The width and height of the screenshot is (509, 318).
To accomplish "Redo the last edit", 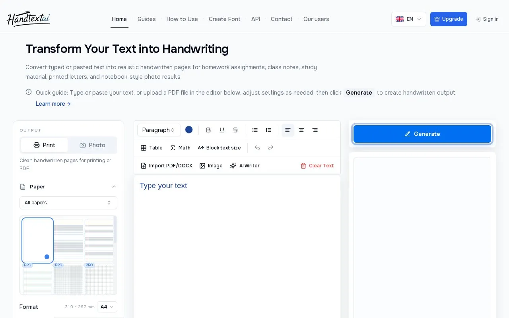I will tap(271, 148).
